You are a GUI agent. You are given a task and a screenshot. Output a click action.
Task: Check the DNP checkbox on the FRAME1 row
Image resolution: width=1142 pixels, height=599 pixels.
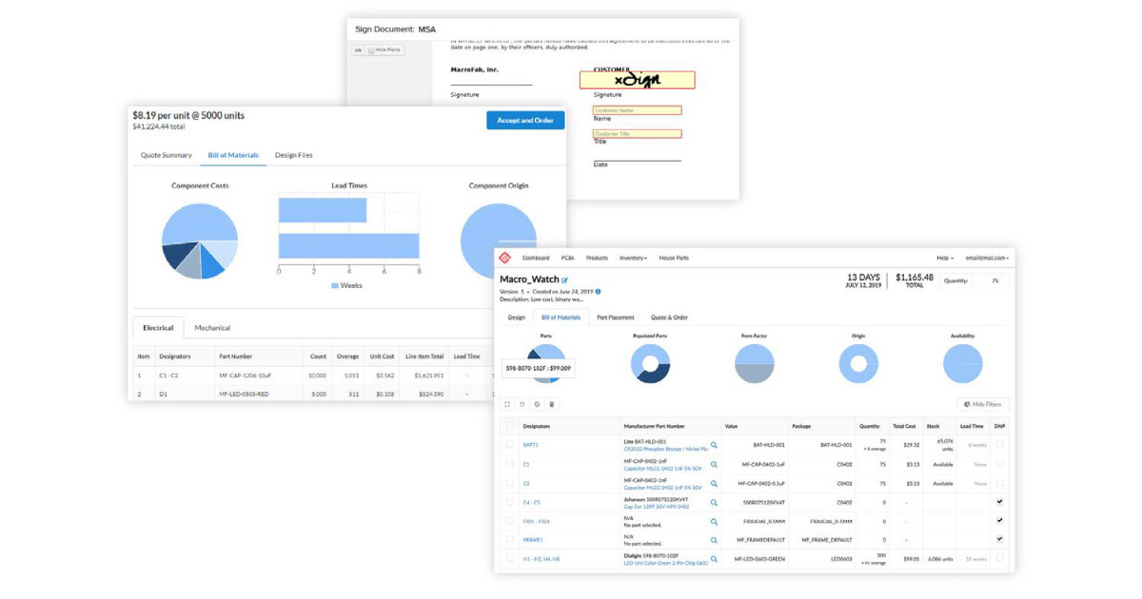(x=999, y=539)
